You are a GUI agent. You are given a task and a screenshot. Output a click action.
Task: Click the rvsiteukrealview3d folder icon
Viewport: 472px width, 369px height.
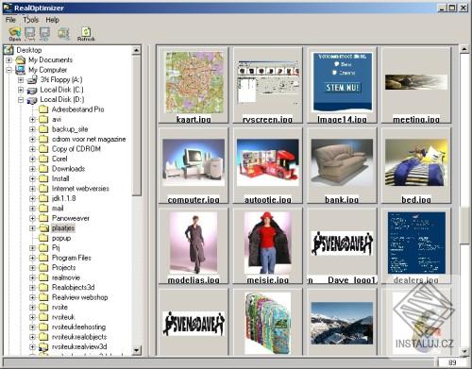(43, 347)
